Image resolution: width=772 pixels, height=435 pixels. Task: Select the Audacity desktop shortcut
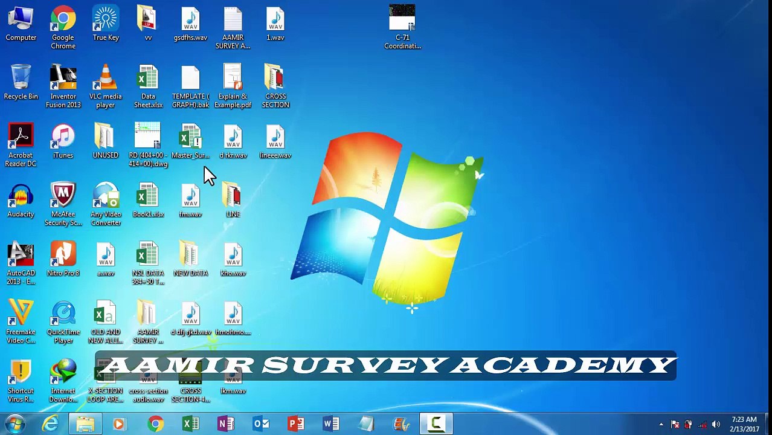point(21,201)
